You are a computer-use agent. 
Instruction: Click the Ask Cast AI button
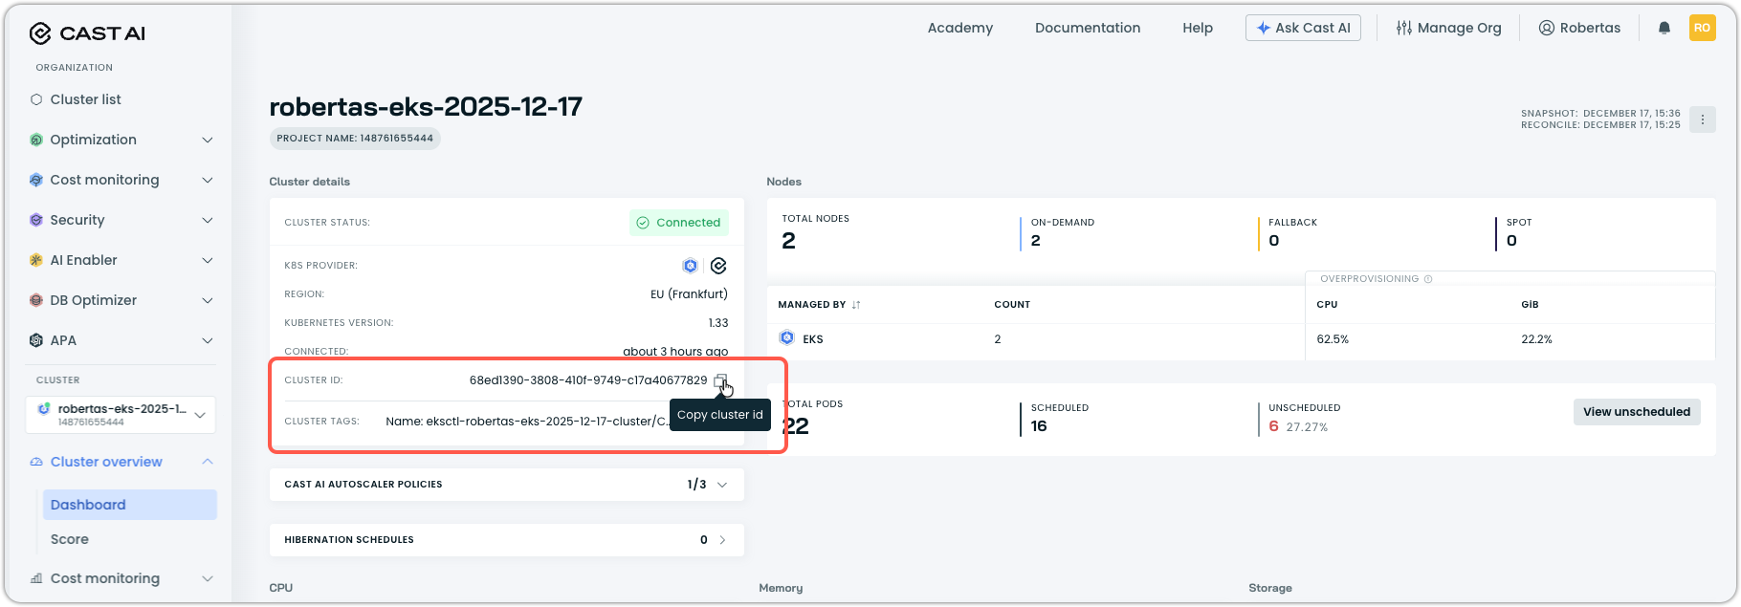(x=1303, y=28)
